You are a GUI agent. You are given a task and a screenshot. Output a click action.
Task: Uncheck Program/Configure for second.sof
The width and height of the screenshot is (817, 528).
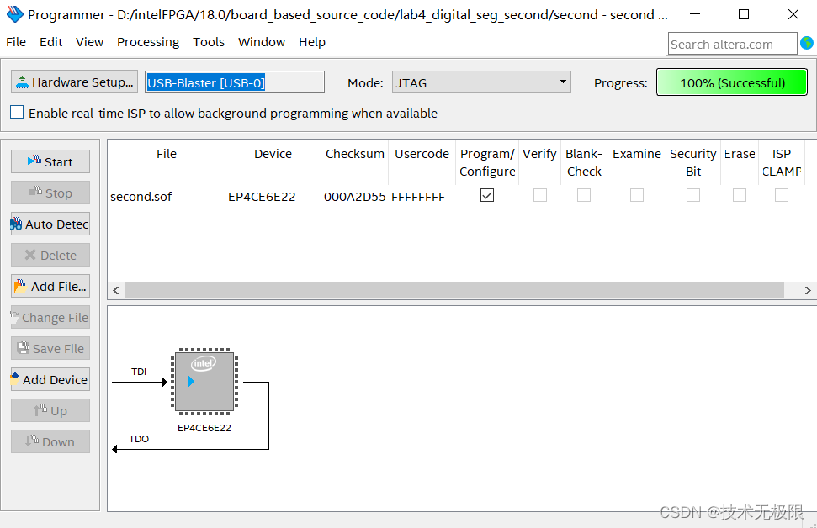(x=487, y=195)
